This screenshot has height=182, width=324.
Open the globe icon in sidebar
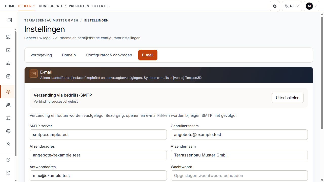8,131
